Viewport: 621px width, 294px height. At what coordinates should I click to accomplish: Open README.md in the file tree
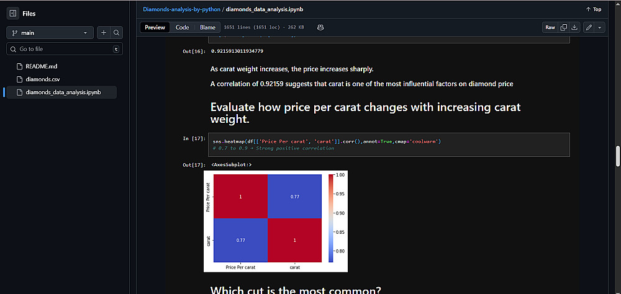[42, 66]
